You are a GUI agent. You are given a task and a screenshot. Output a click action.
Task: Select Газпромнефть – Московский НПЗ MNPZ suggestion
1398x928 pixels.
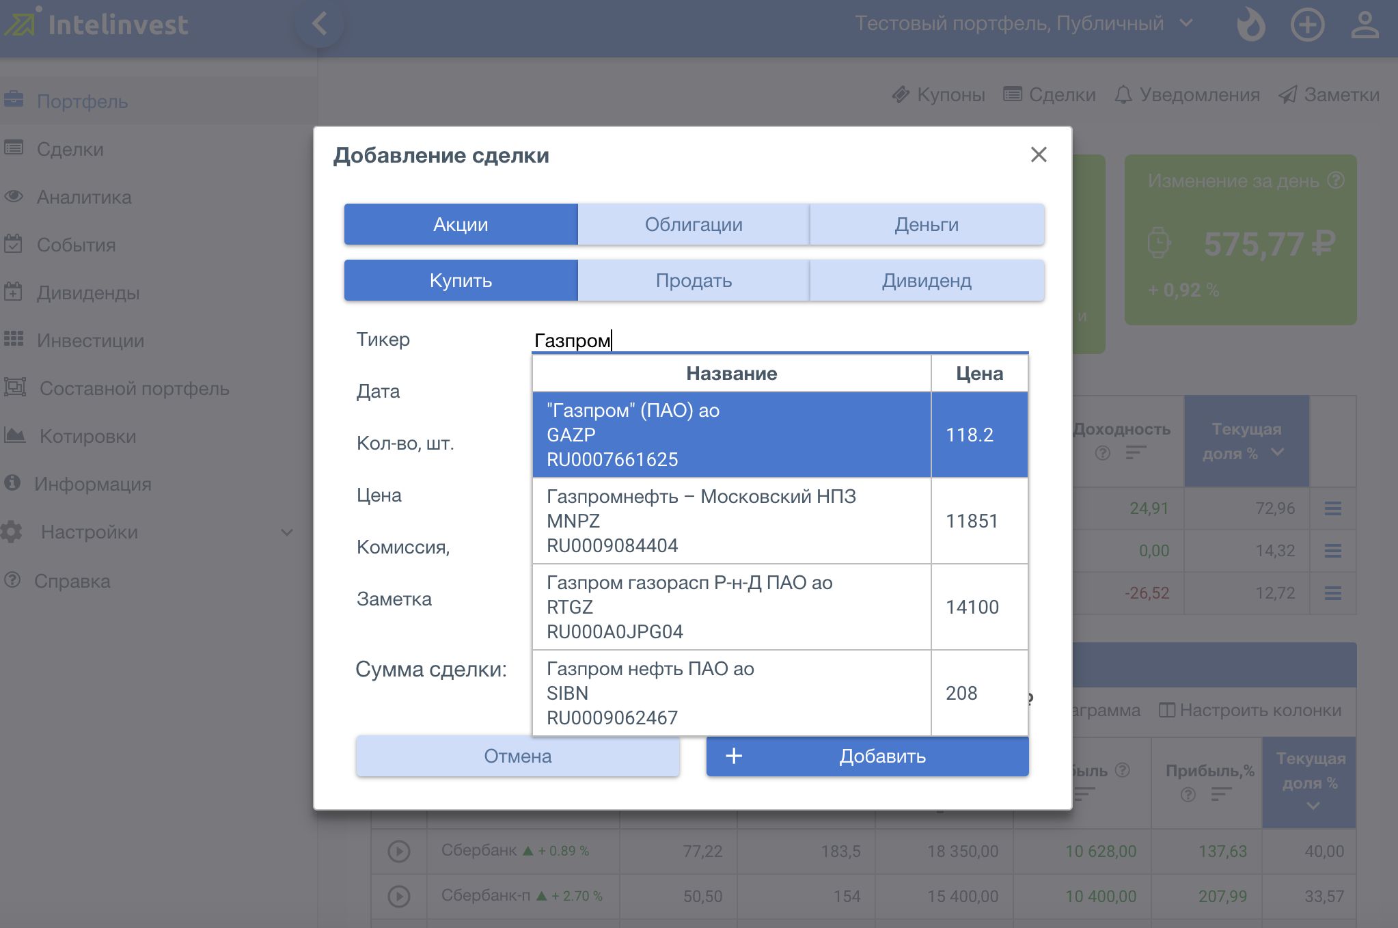[780, 521]
